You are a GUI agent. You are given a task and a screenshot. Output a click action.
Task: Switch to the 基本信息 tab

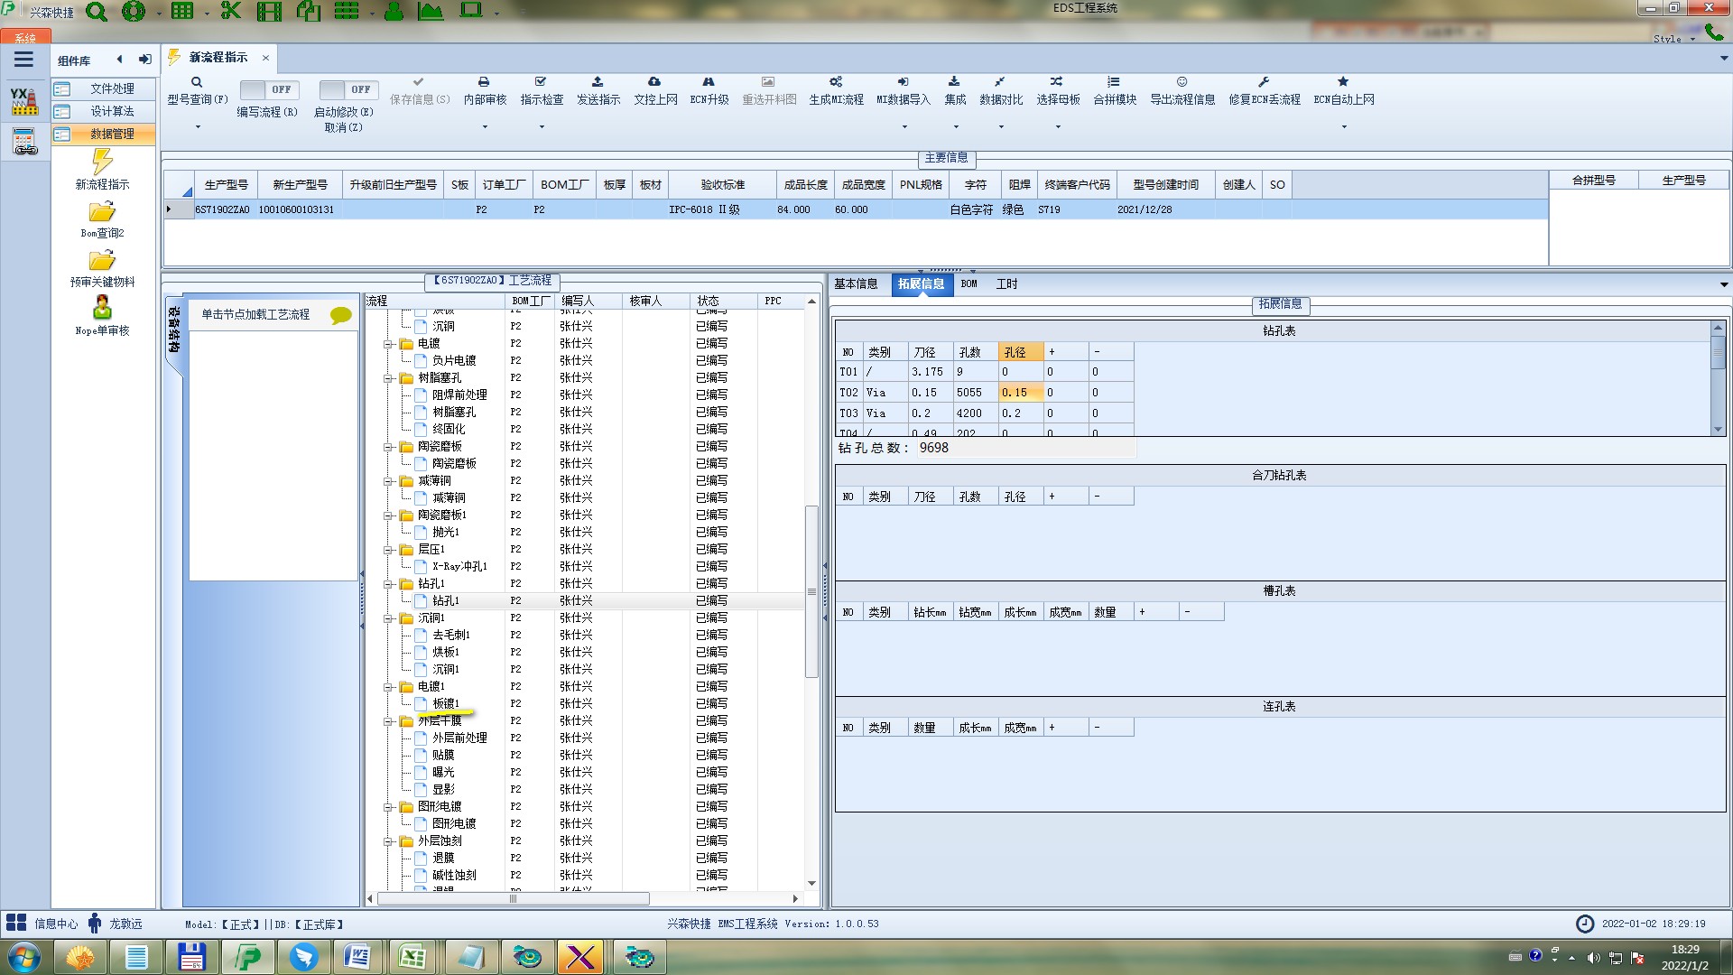[856, 284]
